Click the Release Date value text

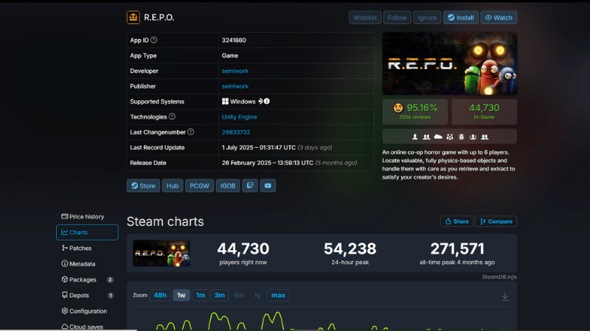click(x=289, y=163)
